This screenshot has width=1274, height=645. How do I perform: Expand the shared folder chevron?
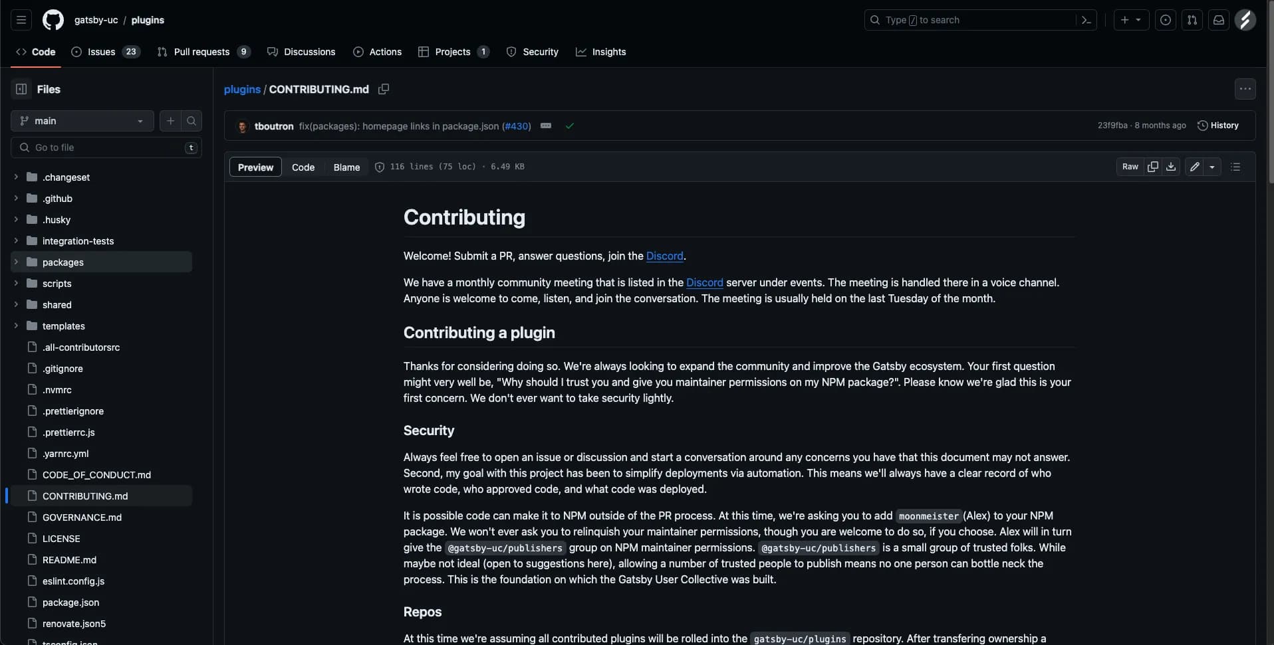tap(16, 305)
